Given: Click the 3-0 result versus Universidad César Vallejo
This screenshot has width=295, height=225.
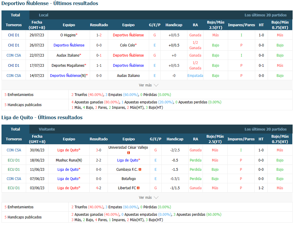Looking at the screenshot, I should tap(99, 150).
